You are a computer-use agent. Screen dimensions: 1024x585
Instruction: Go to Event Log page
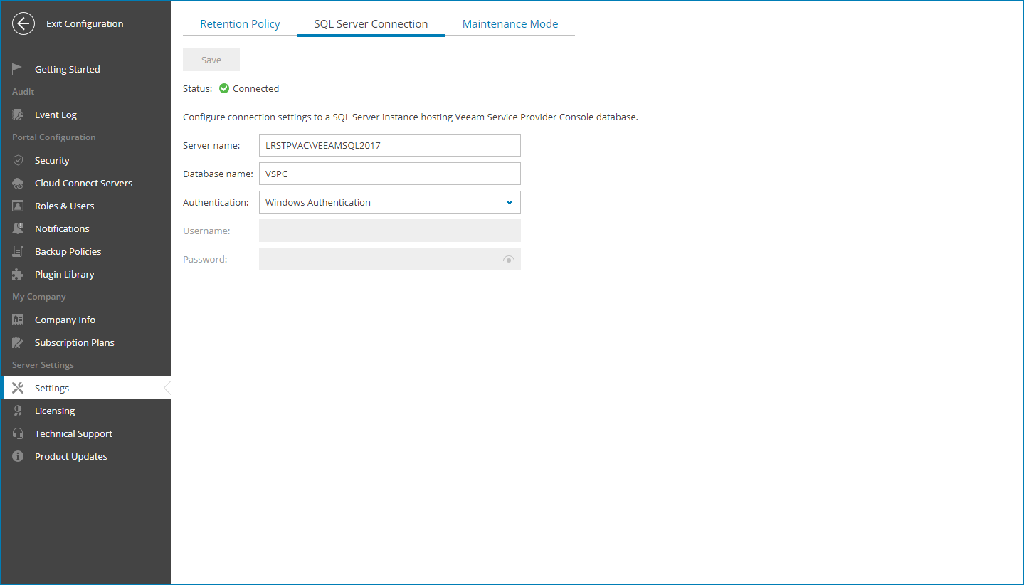(x=86, y=115)
